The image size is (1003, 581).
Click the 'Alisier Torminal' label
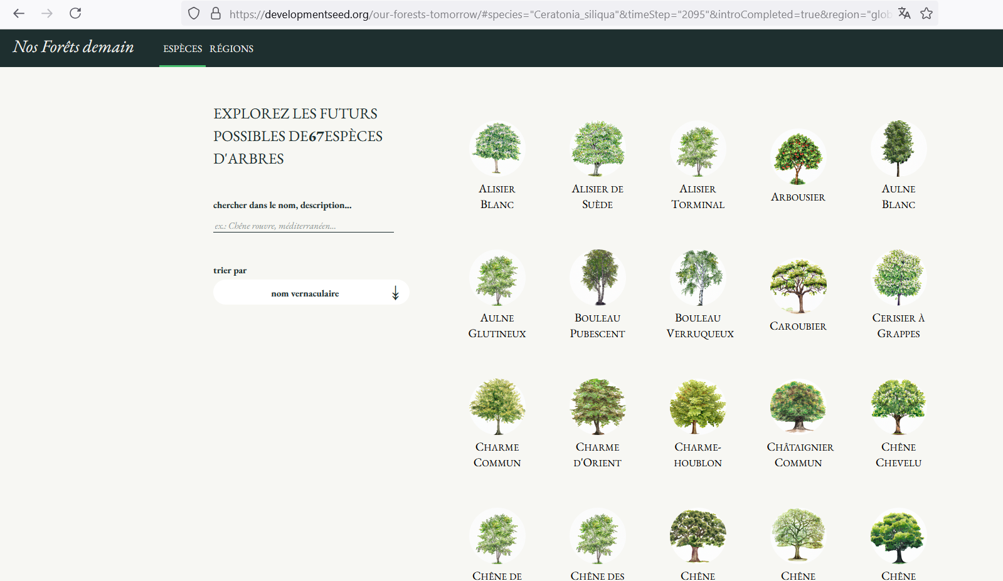point(698,197)
